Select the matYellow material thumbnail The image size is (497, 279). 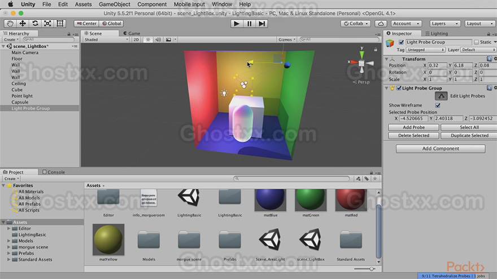[108, 240]
